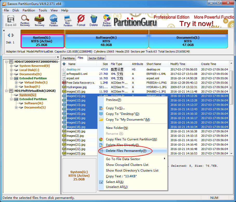The image size is (236, 202).
Task: Collapse the HD0 disk tree node
Action: (x=6, y=62)
